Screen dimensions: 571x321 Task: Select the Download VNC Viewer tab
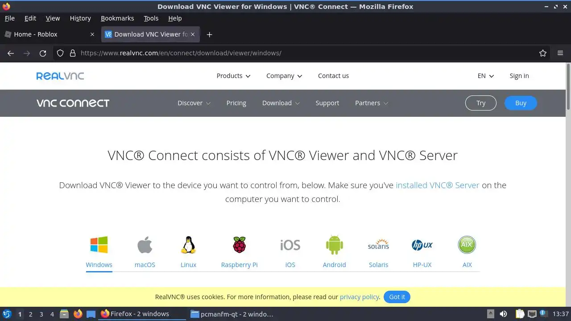point(150,34)
